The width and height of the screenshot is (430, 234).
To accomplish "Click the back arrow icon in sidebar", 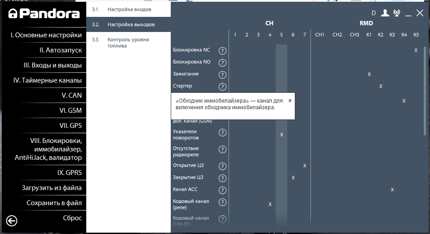I will 12,221.
